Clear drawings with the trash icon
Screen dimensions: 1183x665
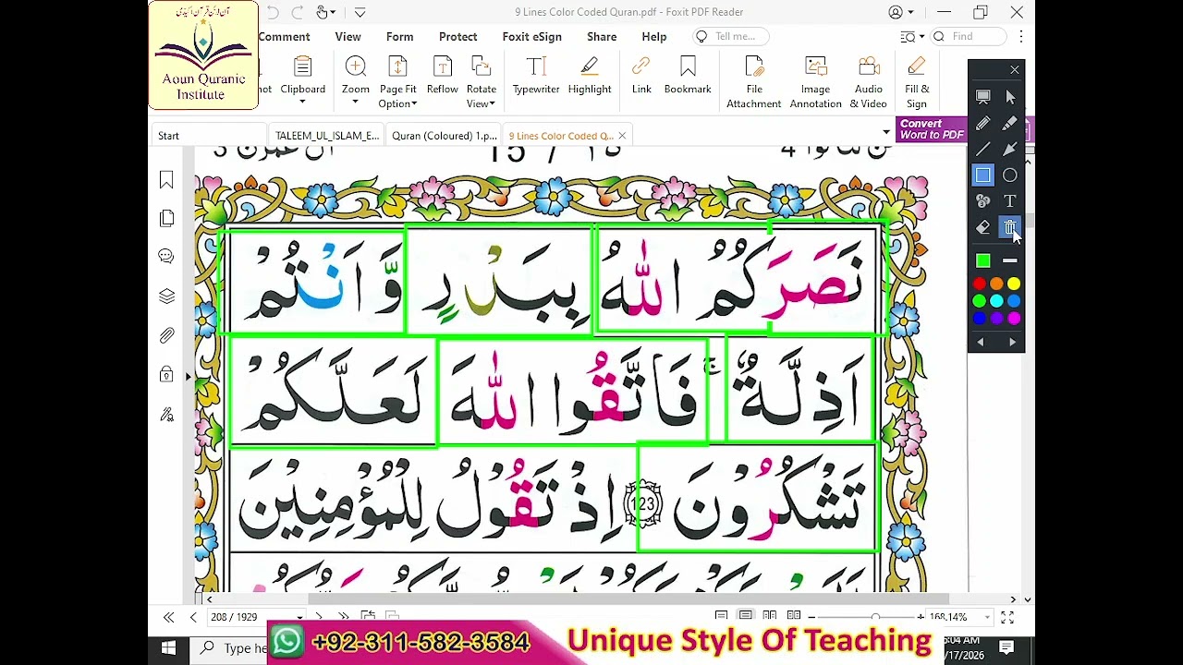[x=1010, y=227]
